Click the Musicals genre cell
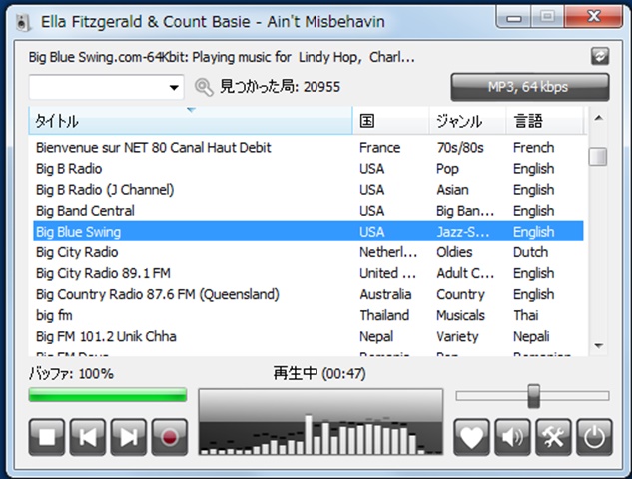Viewport: 632px width, 479px height. click(460, 315)
